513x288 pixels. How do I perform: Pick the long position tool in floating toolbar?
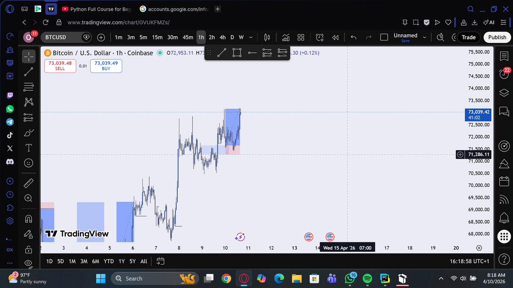(267, 53)
